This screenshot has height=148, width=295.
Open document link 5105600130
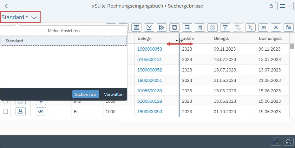point(150,91)
